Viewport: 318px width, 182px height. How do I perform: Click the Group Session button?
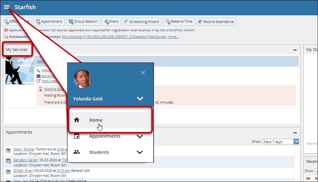pos(83,22)
